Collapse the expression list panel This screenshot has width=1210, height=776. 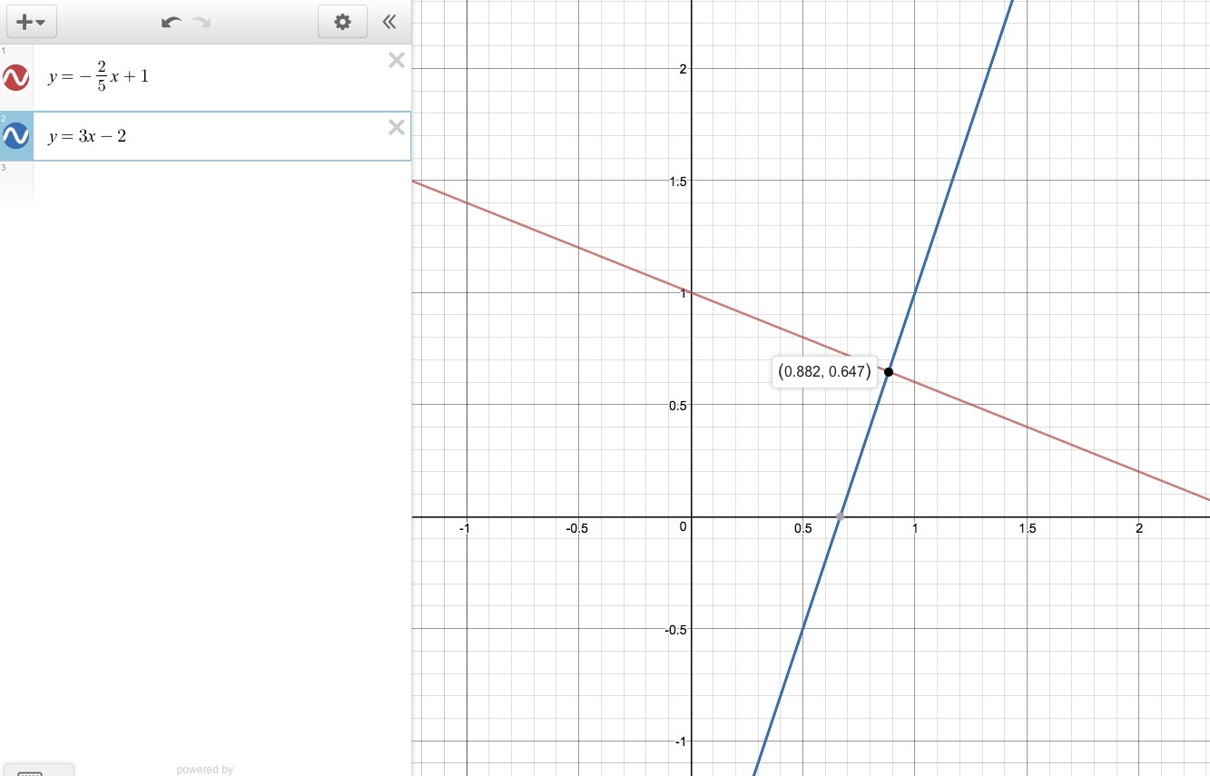(389, 22)
